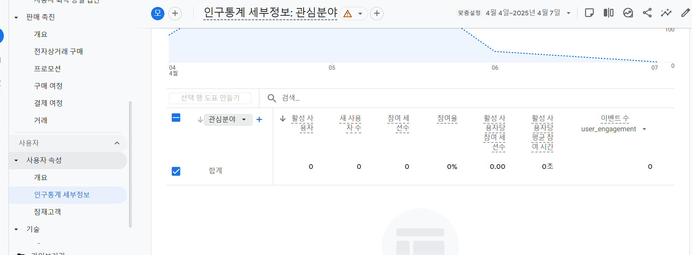Click the blue 모 segment badge
Viewport: 692px width, 255px height.
[x=158, y=13]
